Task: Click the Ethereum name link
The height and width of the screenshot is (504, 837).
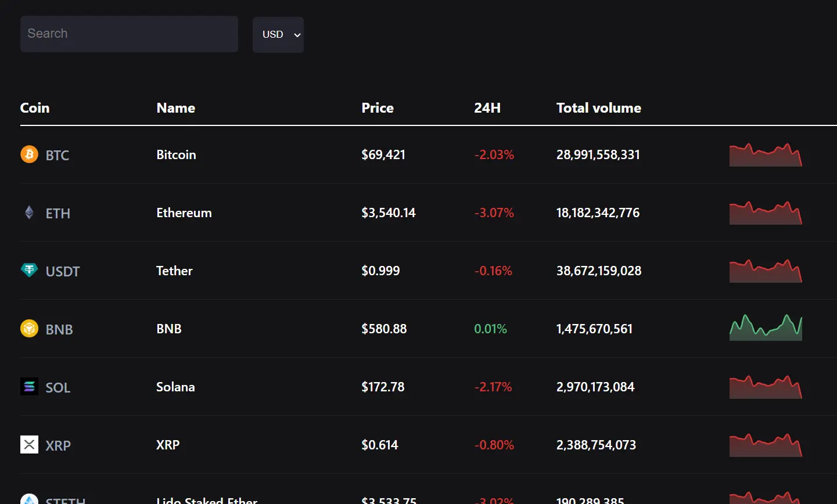Action: click(184, 213)
